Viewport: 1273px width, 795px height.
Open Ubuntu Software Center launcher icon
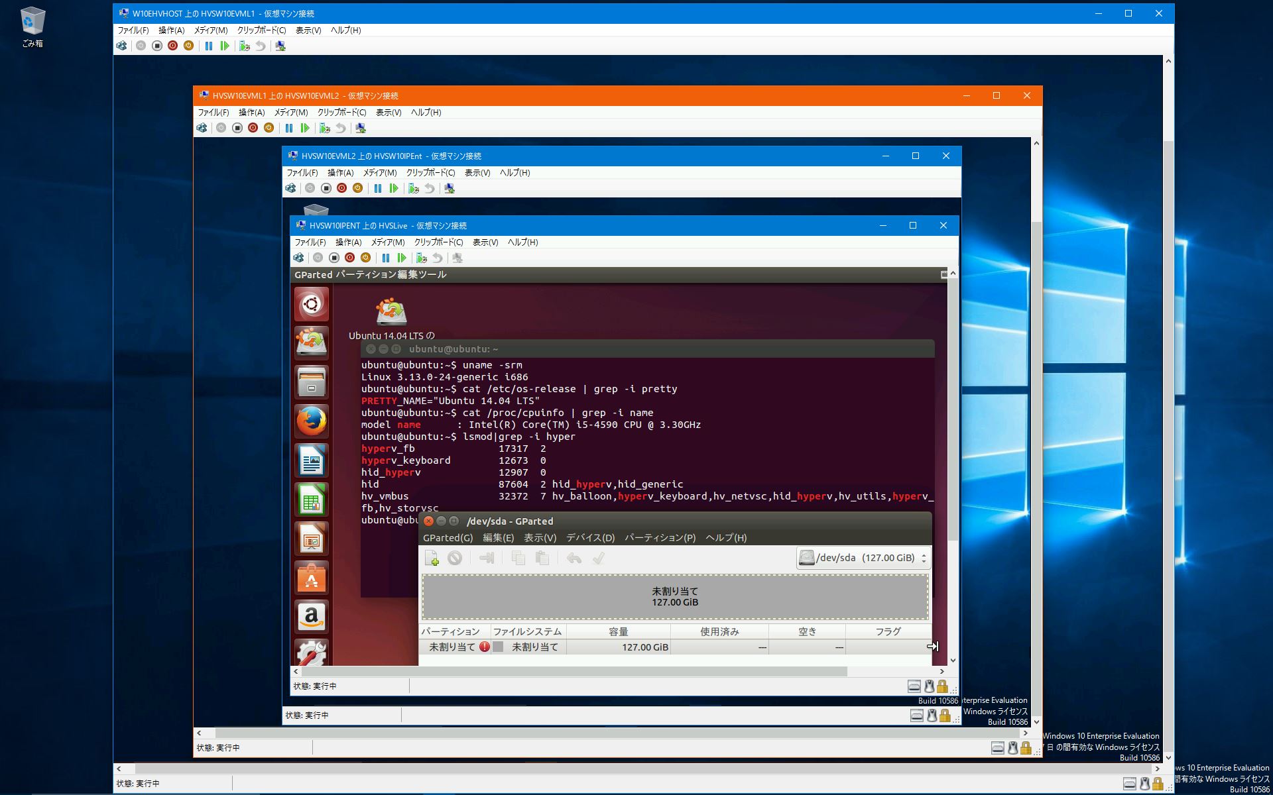(x=311, y=578)
